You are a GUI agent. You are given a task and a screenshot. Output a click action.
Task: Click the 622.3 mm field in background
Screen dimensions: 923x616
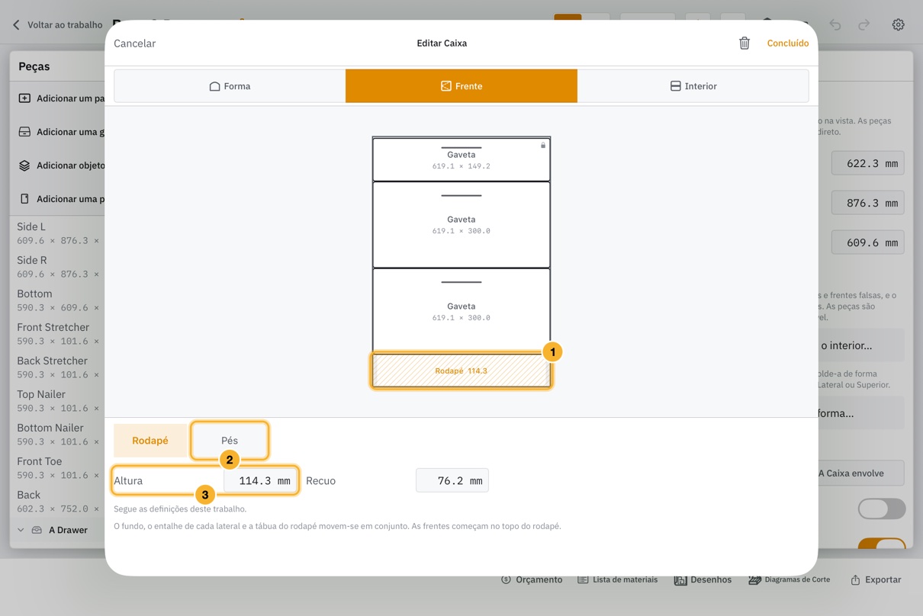pos(868,163)
